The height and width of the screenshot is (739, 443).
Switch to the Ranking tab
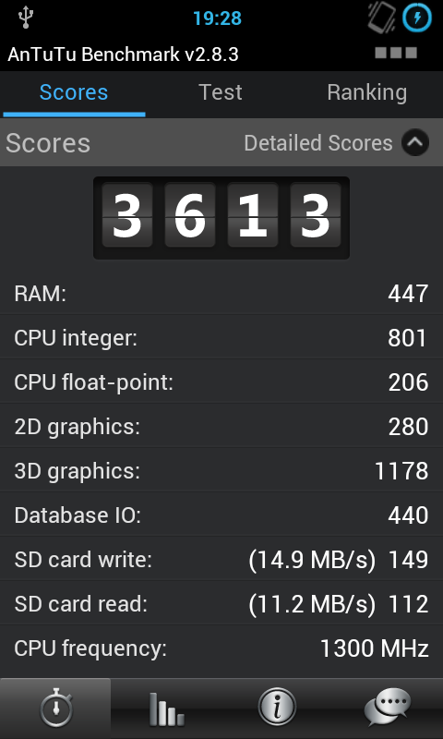[x=367, y=92]
